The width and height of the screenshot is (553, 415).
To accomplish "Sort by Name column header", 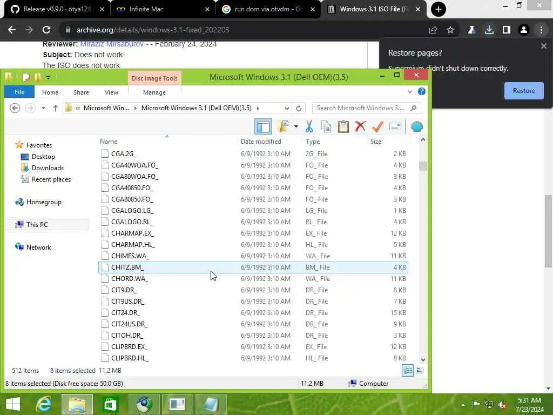I will click(x=108, y=142).
